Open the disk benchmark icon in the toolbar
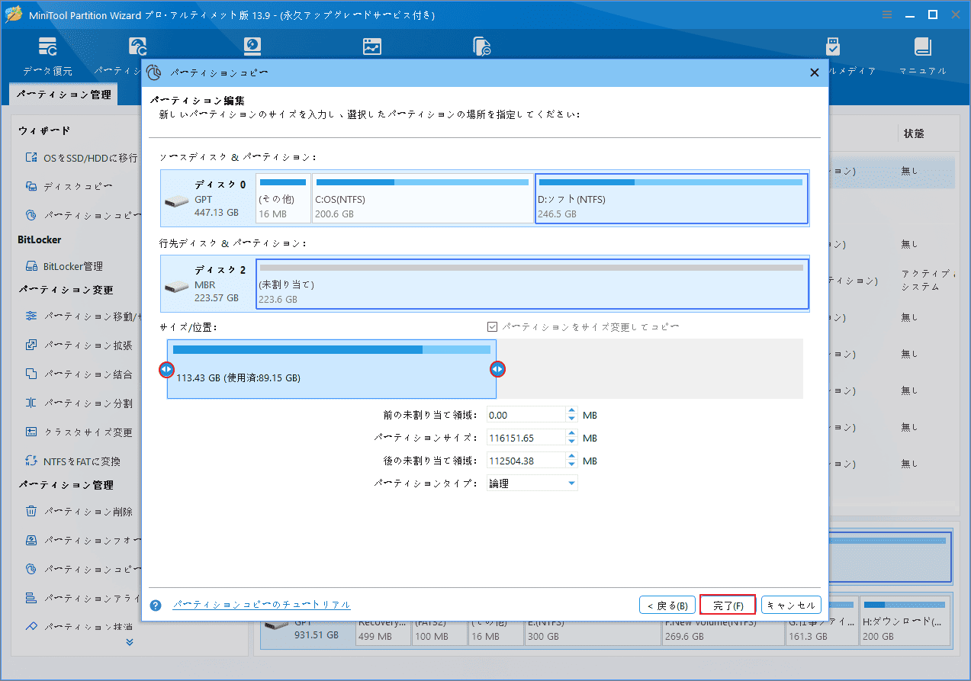Screen dimensions: 971x681 coord(252,47)
